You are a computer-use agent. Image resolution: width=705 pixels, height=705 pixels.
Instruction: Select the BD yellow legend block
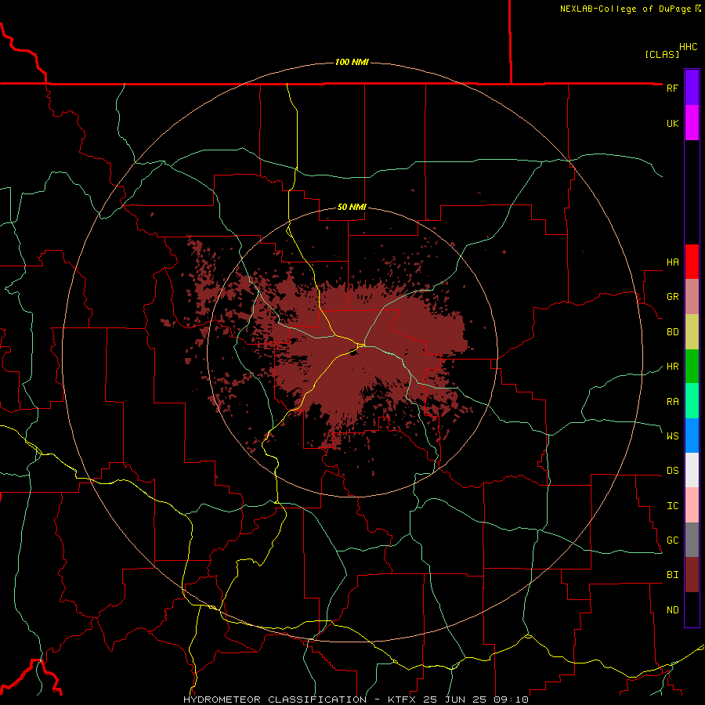pos(692,332)
